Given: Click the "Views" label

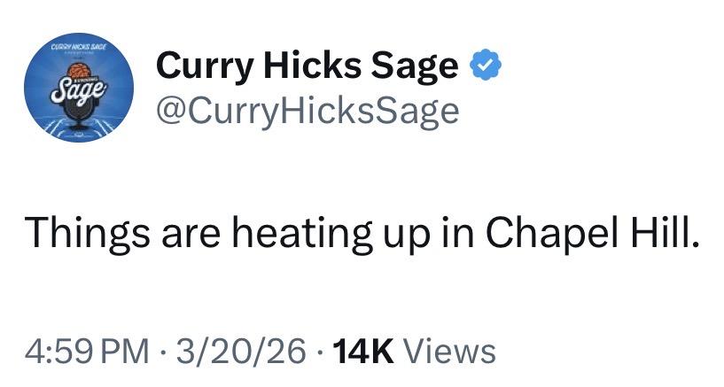Looking at the screenshot, I should [x=448, y=351].
